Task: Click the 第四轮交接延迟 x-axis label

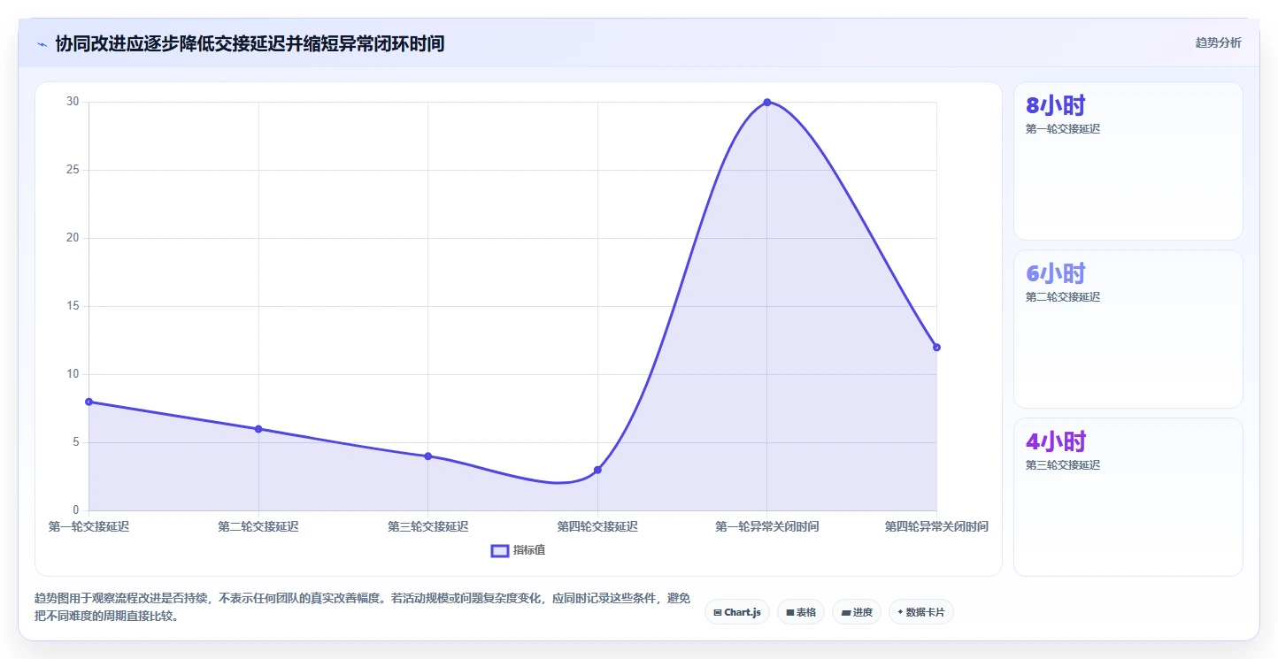Action: point(597,526)
